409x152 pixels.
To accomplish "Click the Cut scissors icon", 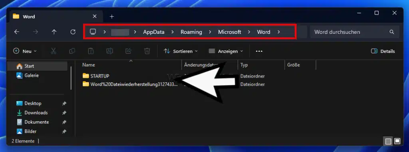I will click(54, 51).
